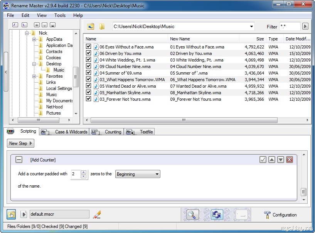Click the New Step button

click(x=20, y=143)
